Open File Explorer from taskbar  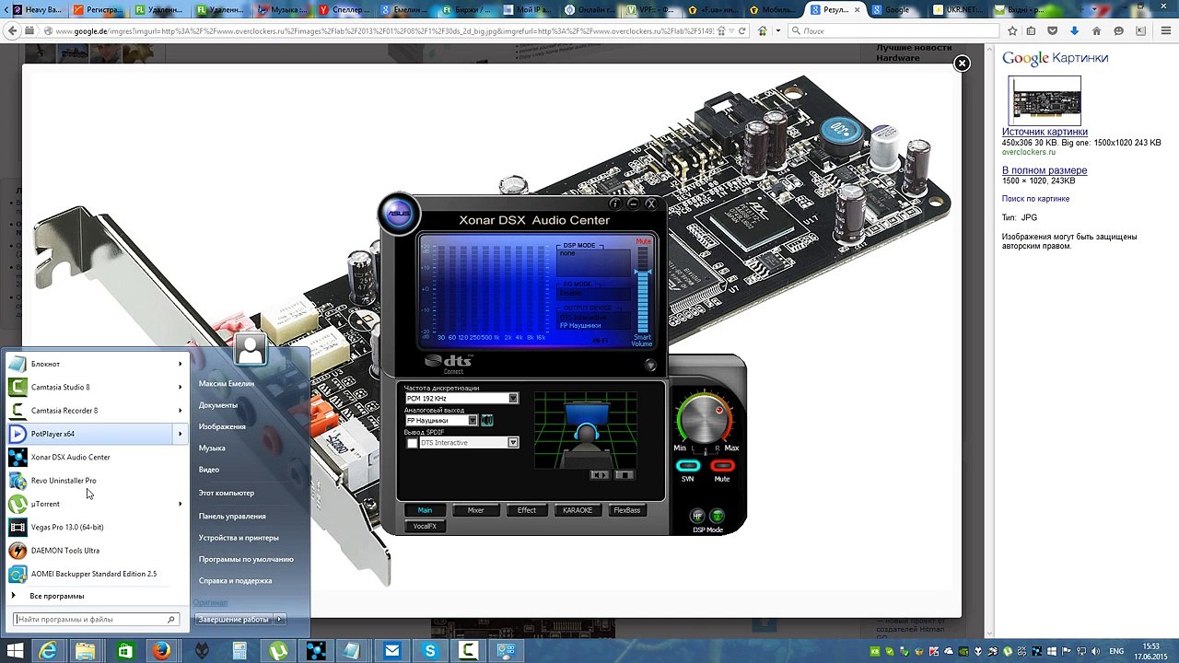pyautogui.click(x=86, y=652)
